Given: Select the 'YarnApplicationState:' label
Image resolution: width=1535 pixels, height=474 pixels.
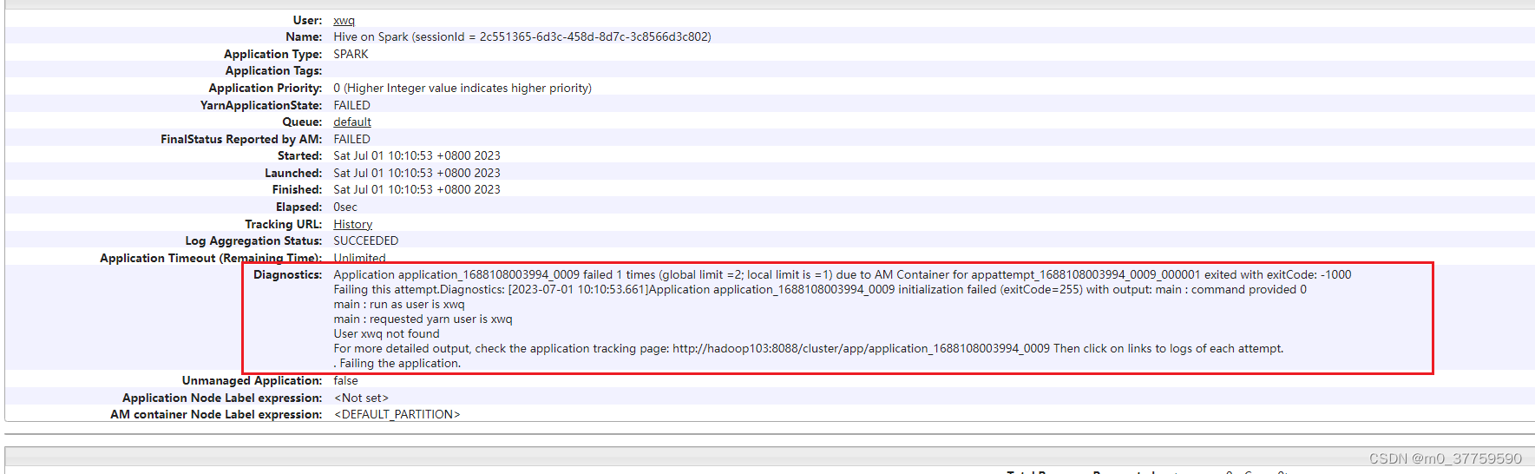Looking at the screenshot, I should tap(261, 106).
